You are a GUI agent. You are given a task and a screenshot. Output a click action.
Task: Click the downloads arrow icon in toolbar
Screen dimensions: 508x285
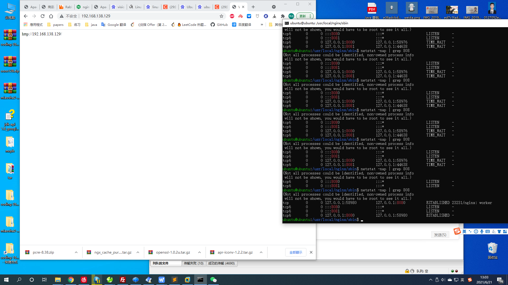point(274,16)
